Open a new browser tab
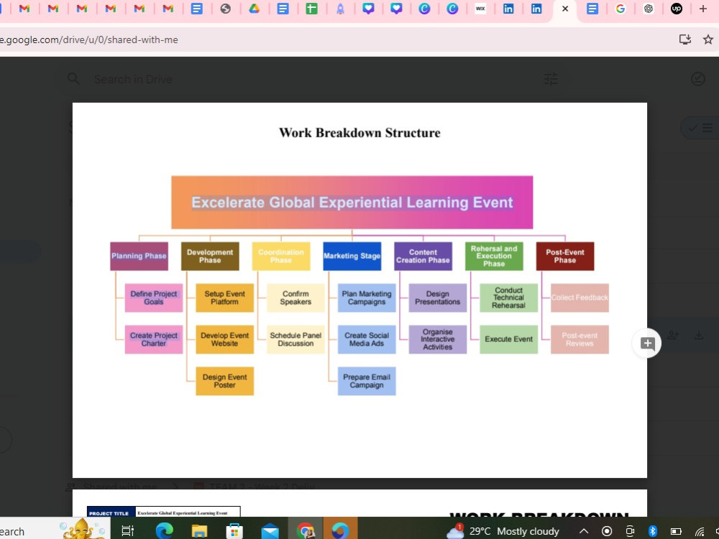Screen dimensions: 719x539 702,8
